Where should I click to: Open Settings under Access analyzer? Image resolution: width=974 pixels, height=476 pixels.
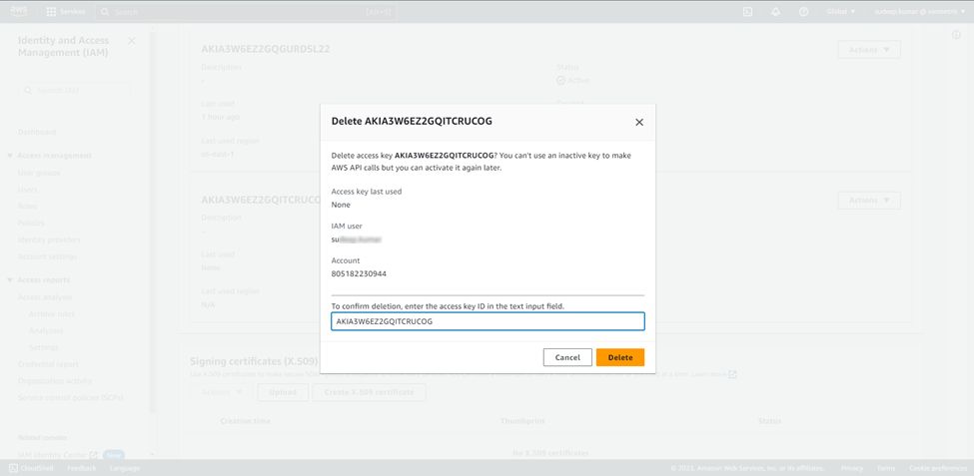[x=44, y=347]
